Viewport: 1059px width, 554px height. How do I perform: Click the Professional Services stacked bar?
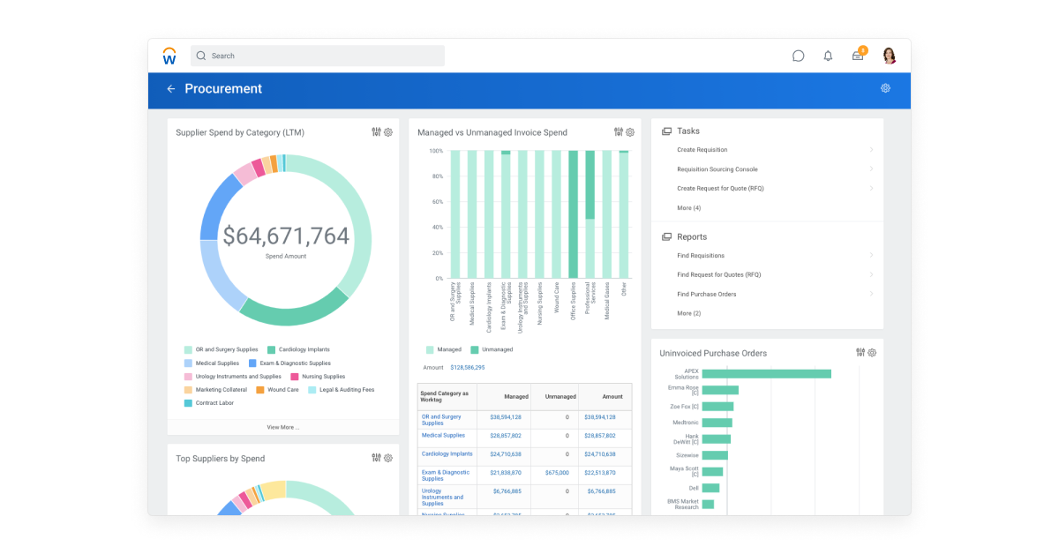tap(590, 214)
